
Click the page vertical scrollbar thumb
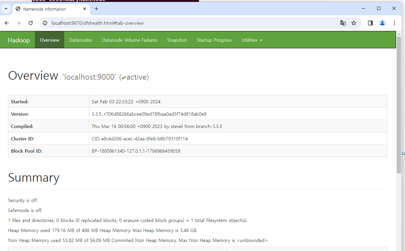pyautogui.click(x=399, y=105)
